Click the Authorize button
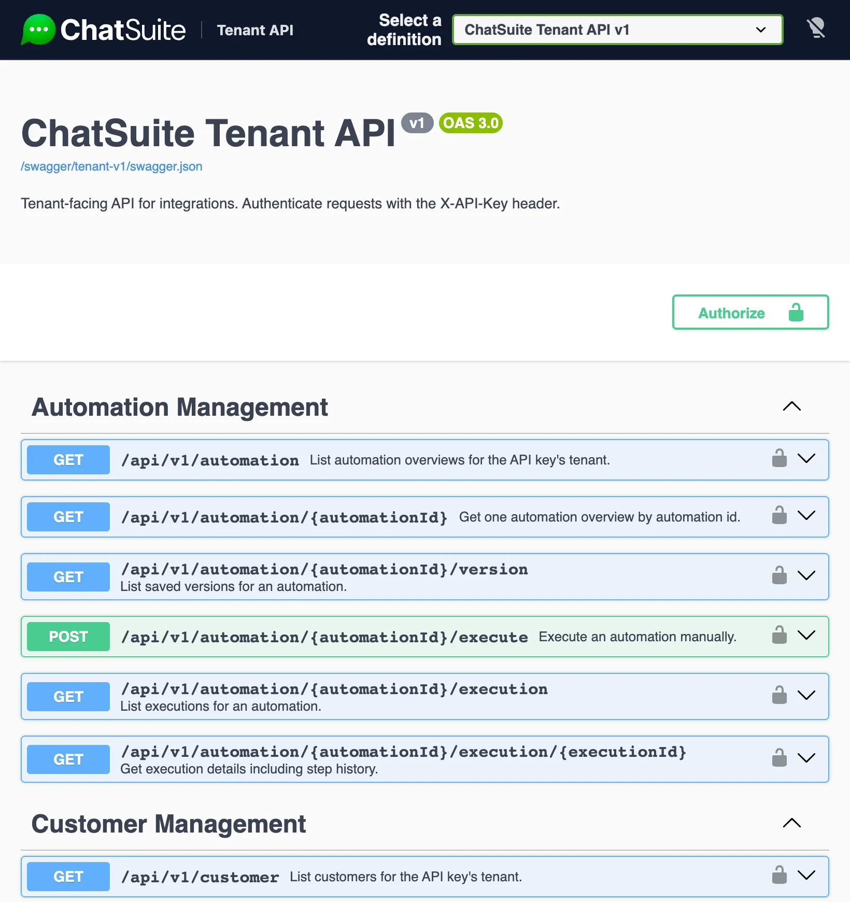This screenshot has width=850, height=902. point(750,312)
